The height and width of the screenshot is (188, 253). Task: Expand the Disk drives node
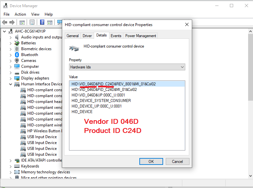point(10,72)
